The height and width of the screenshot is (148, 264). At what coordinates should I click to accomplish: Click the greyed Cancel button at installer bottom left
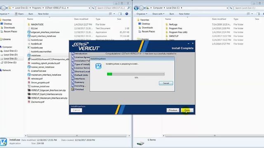point(76,110)
